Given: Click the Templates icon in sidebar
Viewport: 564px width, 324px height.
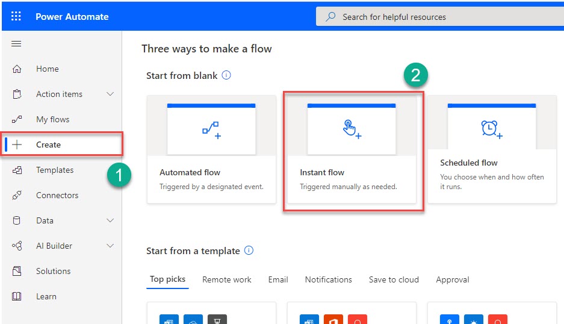Looking at the screenshot, I should click(x=17, y=170).
